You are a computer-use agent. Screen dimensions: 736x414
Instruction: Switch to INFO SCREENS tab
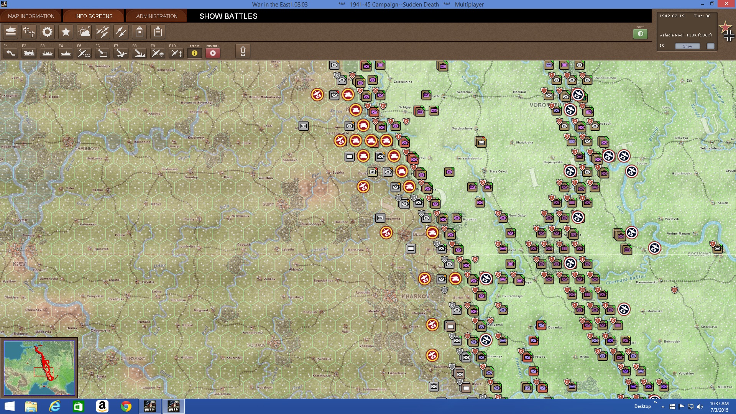[x=94, y=16]
